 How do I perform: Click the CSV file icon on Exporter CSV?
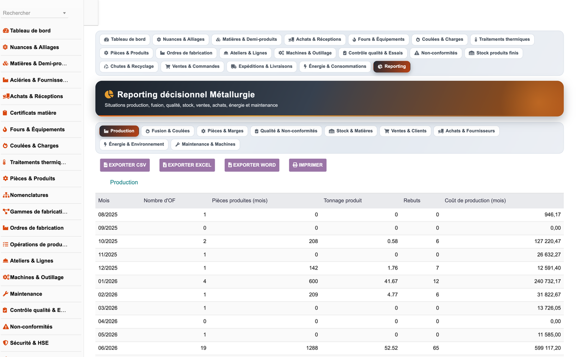click(x=106, y=165)
